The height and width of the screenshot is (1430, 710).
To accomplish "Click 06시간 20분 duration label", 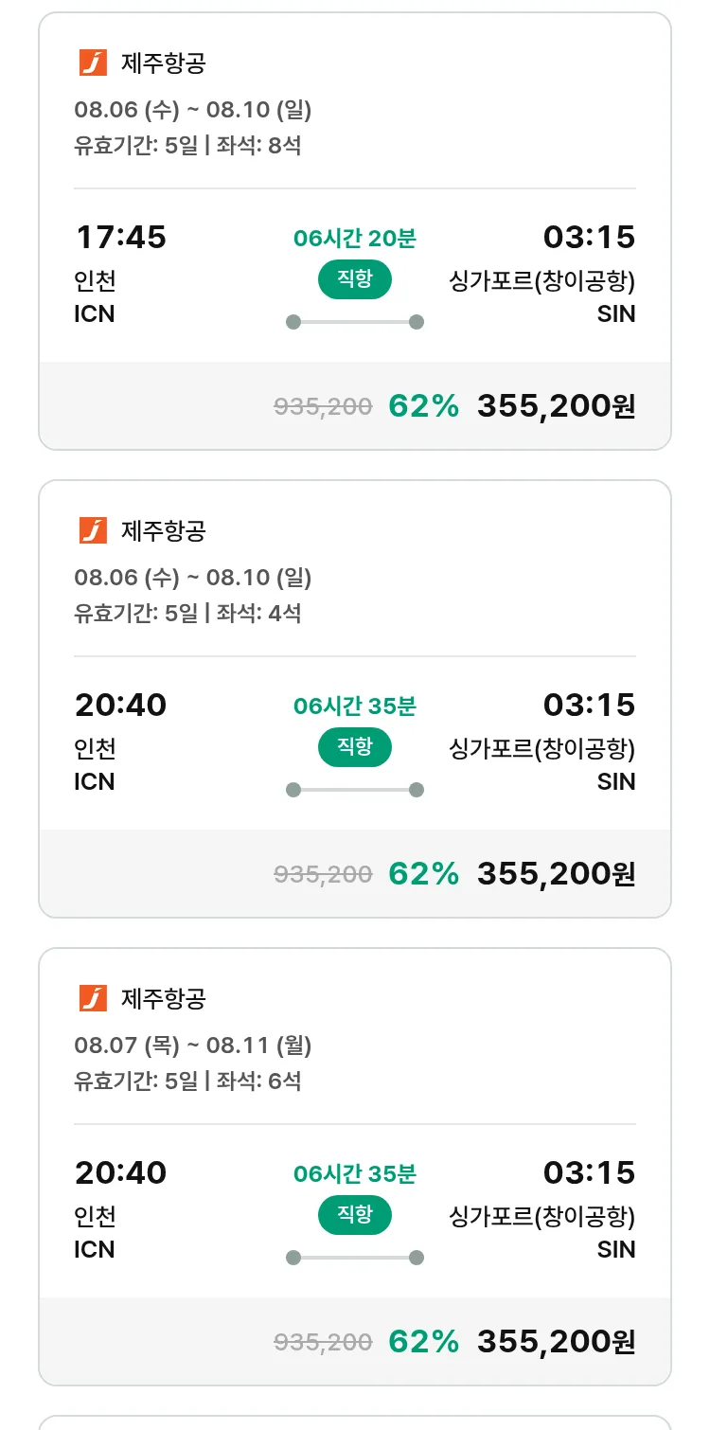I will click(354, 239).
